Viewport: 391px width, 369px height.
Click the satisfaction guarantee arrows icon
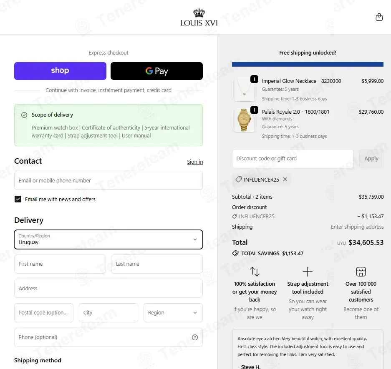click(255, 272)
